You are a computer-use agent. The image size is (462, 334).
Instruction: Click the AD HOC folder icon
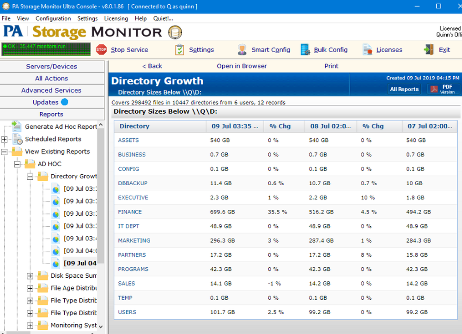pyautogui.click(x=30, y=164)
